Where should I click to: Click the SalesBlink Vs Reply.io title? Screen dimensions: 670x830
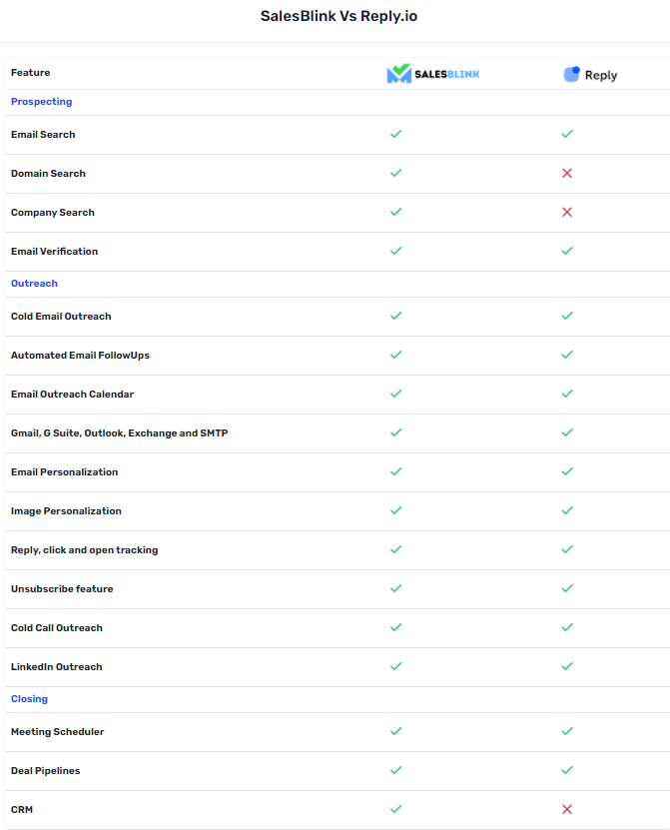338,16
